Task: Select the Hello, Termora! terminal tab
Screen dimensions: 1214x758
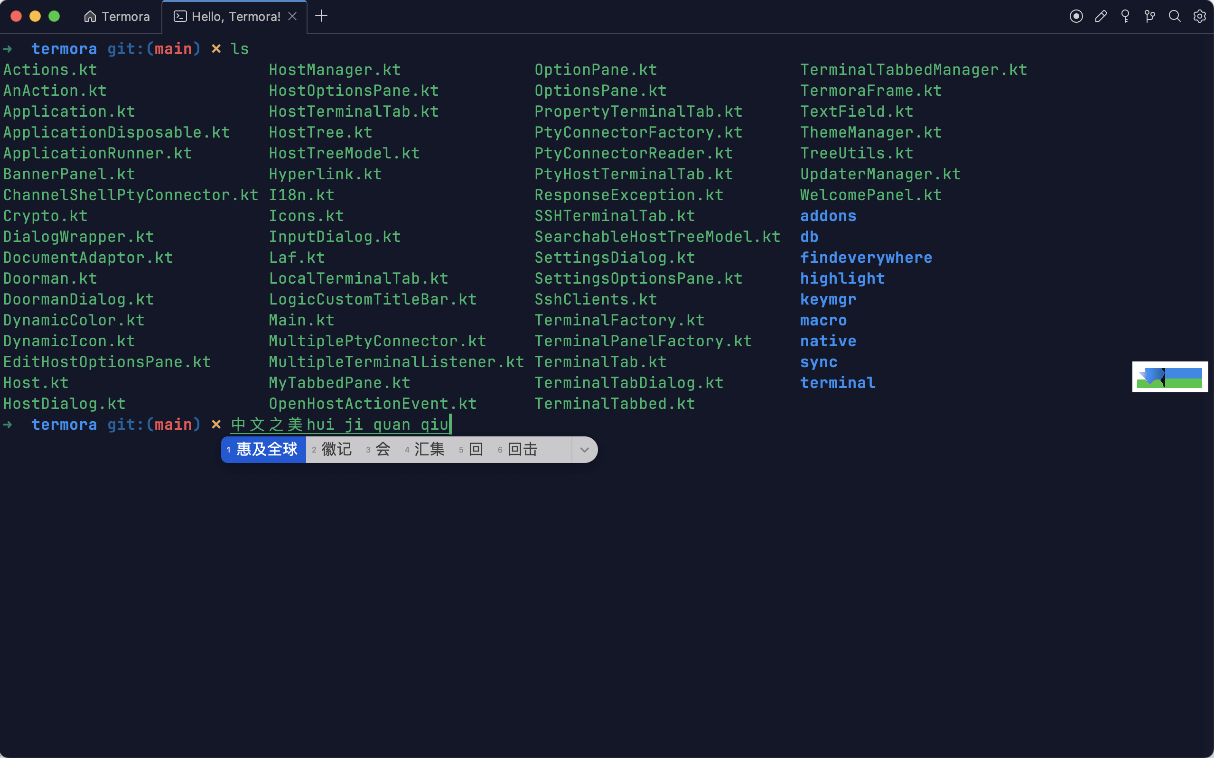Action: [234, 17]
